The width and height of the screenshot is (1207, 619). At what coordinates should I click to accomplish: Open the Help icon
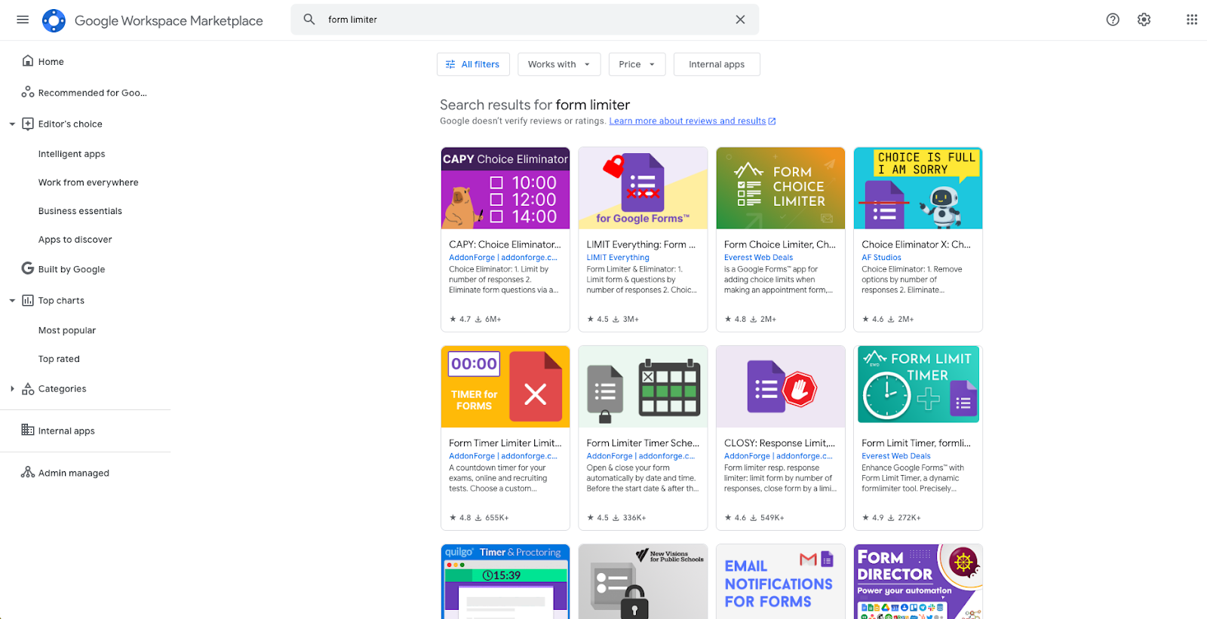1113,20
